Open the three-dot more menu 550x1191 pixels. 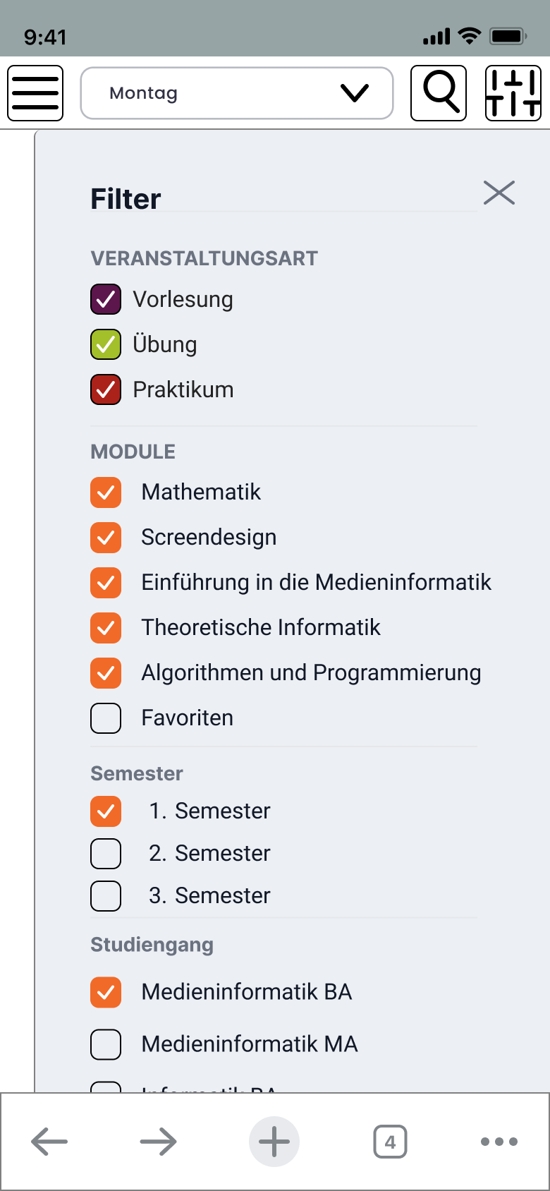pyautogui.click(x=499, y=1141)
